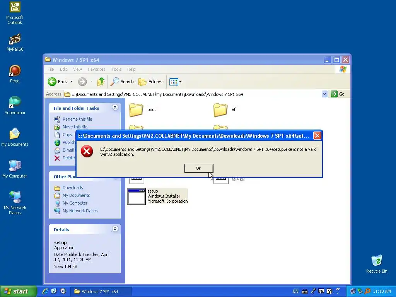The width and height of the screenshot is (396, 297).
Task: Click the Publish task globe icon
Action: tap(57, 142)
